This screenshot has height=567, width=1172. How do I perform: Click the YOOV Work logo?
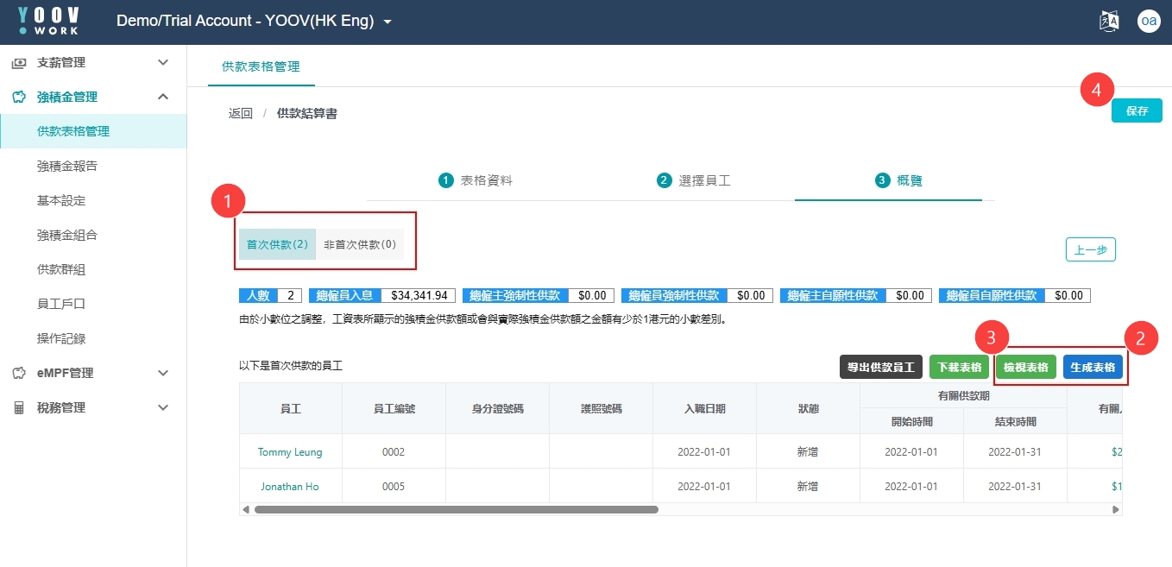[49, 22]
